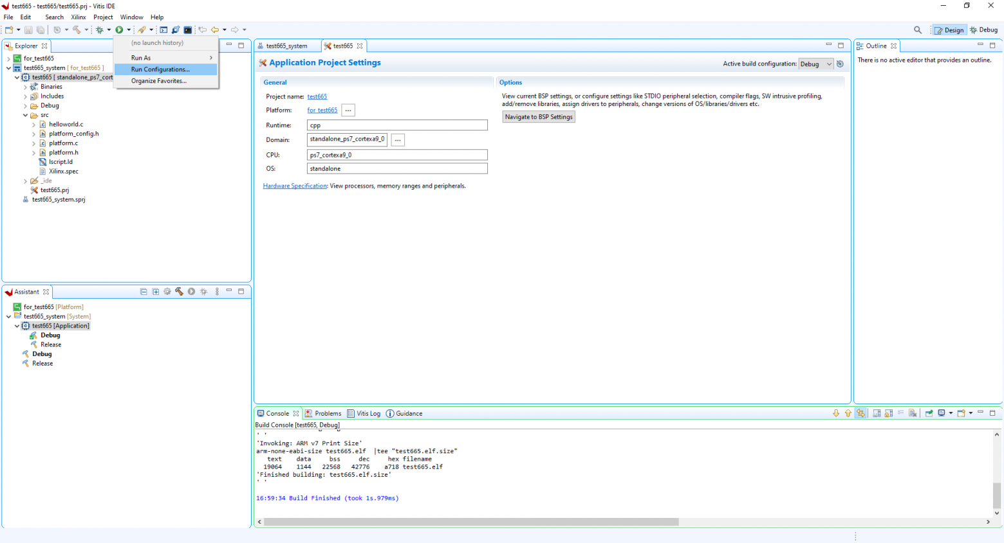Click the console horizontal scrollbar thumb
The image size is (1004, 543).
click(471, 522)
